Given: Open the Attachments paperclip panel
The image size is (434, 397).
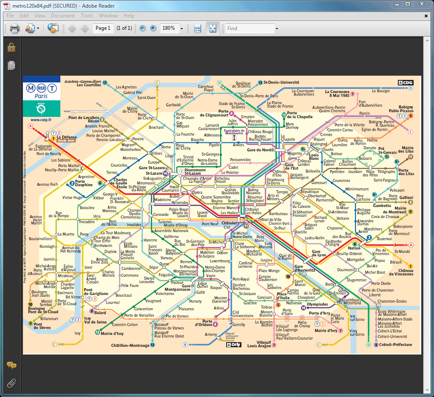Looking at the screenshot, I should (11, 383).
